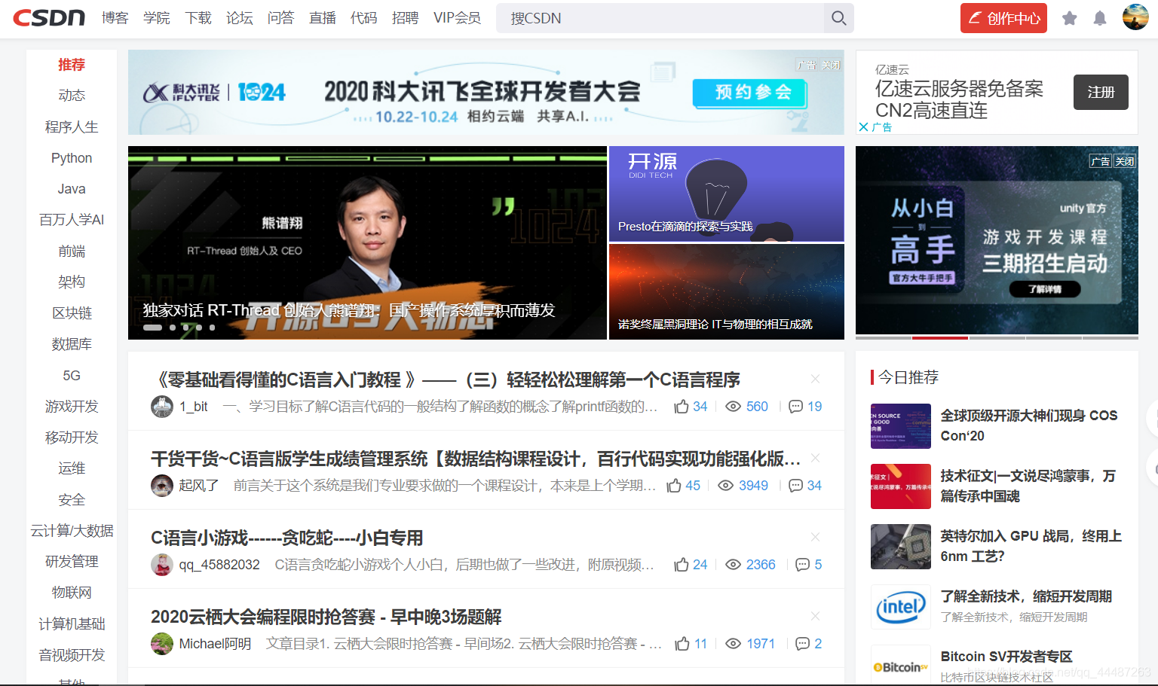Viewport: 1158px width, 686px height.
Task: Click the view count eye icon showing 560
Action: [x=733, y=407]
